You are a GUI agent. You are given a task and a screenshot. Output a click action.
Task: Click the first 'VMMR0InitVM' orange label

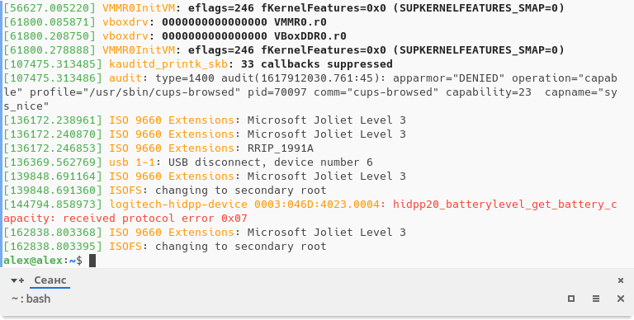pos(139,7)
